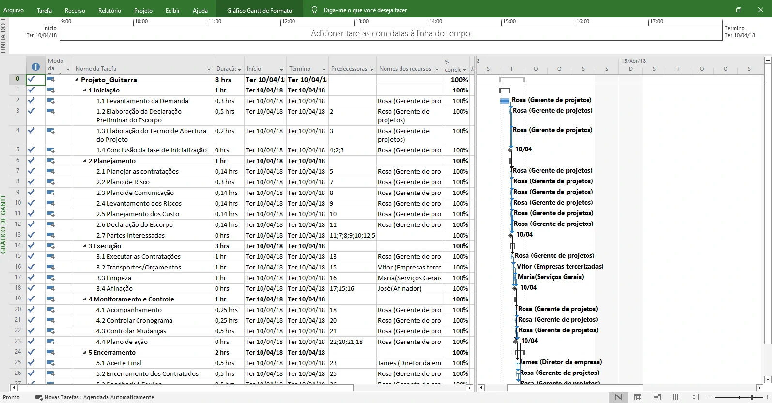Click the zoom slider handle in status bar
This screenshot has height=403, width=772.
(x=752, y=397)
